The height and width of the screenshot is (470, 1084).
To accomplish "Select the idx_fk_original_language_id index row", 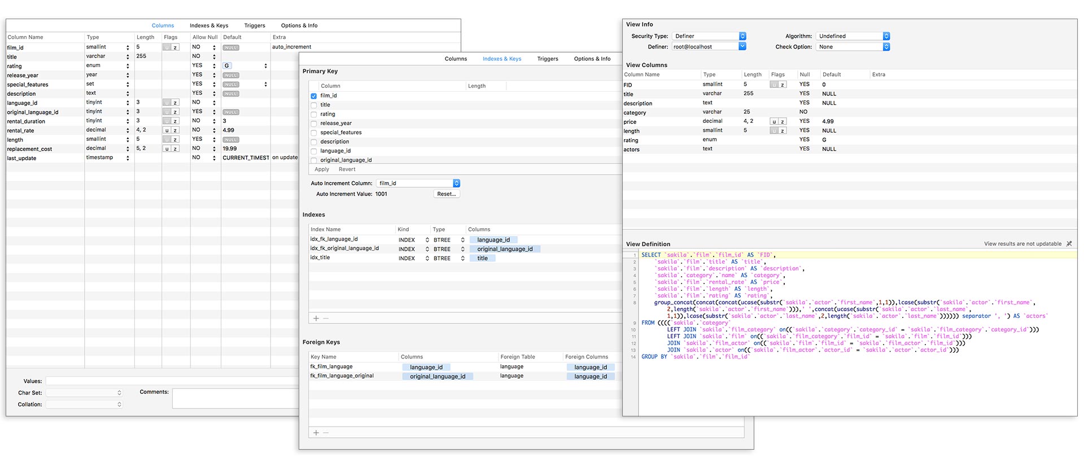I will tap(465, 249).
